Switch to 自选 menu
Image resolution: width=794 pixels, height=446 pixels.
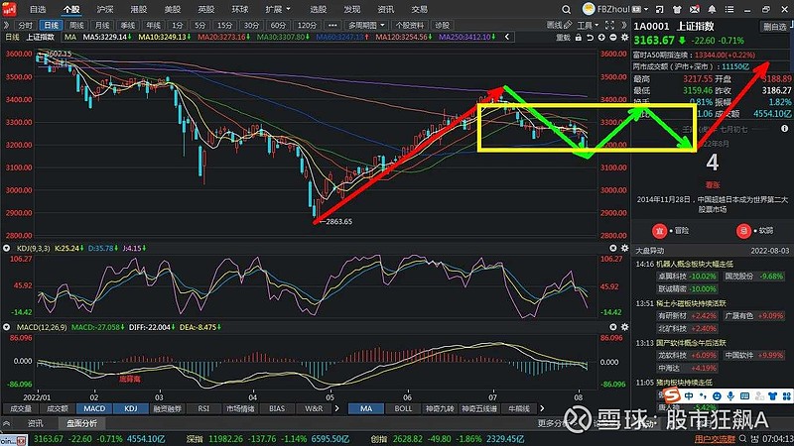(38, 9)
